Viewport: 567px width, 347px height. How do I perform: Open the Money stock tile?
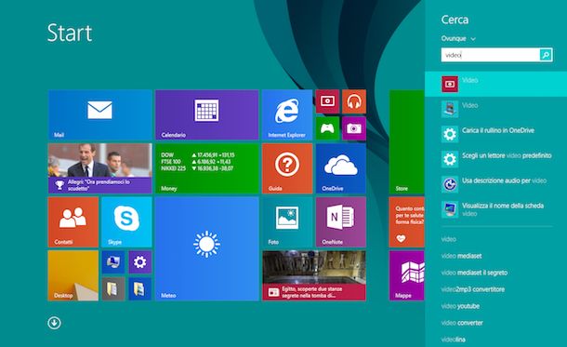coord(207,168)
